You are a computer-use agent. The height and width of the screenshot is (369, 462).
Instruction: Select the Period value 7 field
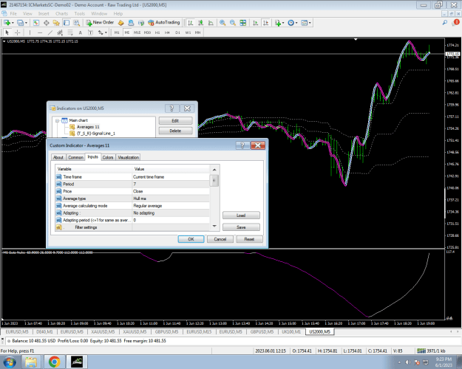coord(171,184)
